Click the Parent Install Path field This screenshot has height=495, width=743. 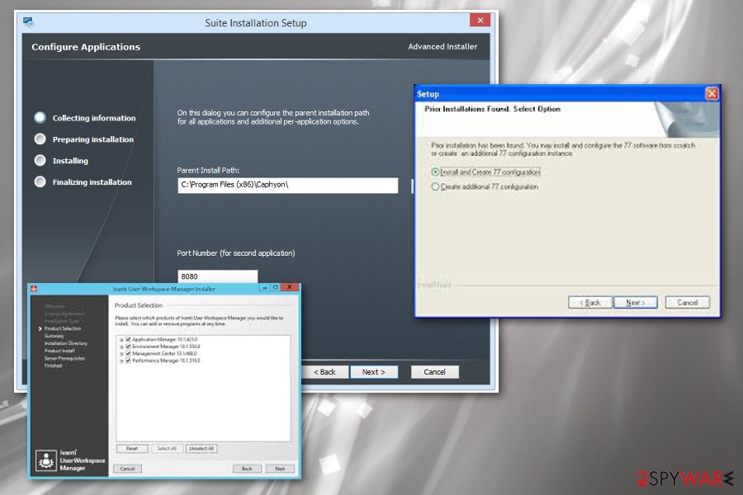tap(287, 185)
